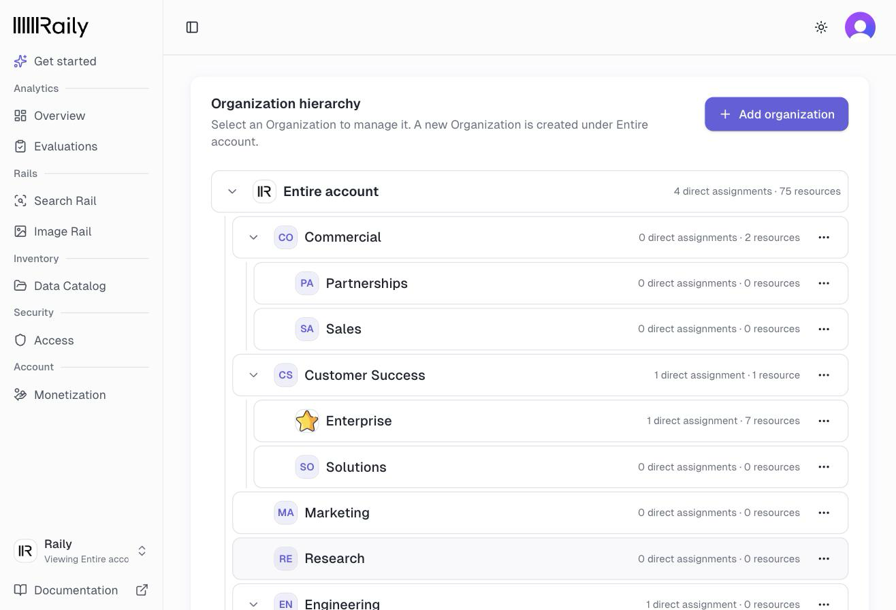
Task: Click the Documentation external-link icon
Action: [x=142, y=590]
